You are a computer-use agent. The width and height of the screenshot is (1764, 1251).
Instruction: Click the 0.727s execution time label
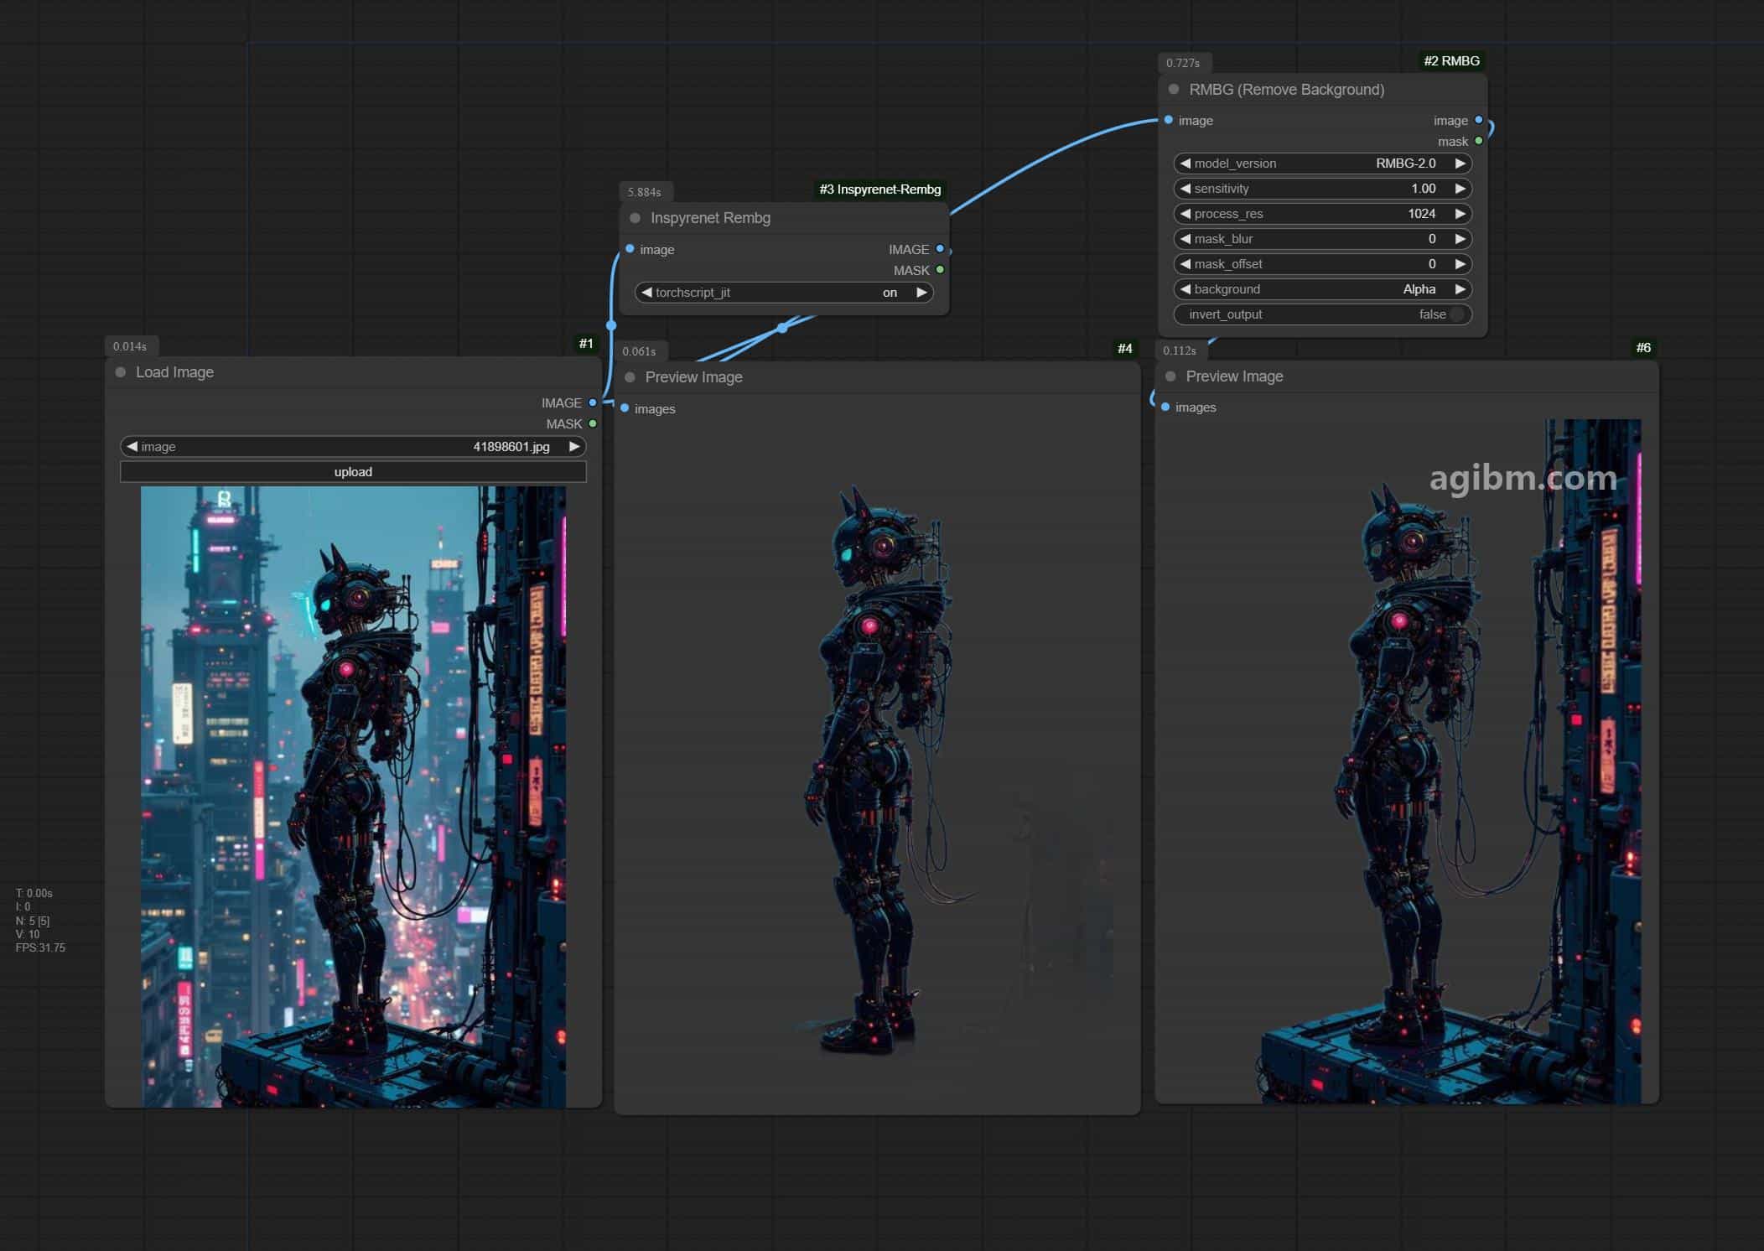click(x=1183, y=63)
